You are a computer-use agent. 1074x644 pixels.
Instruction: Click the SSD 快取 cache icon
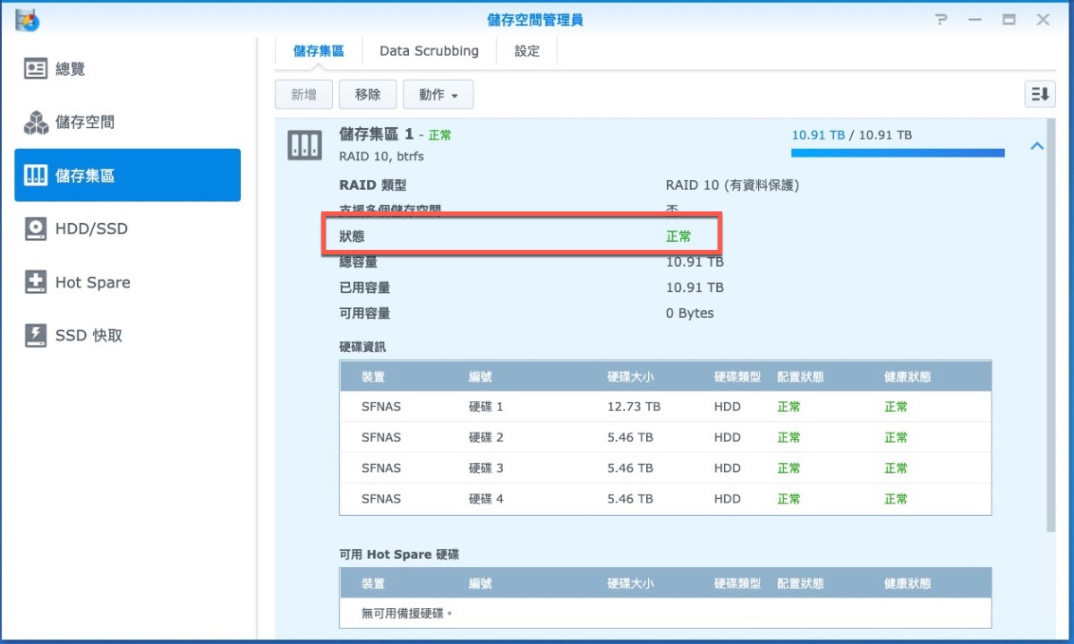pos(36,336)
